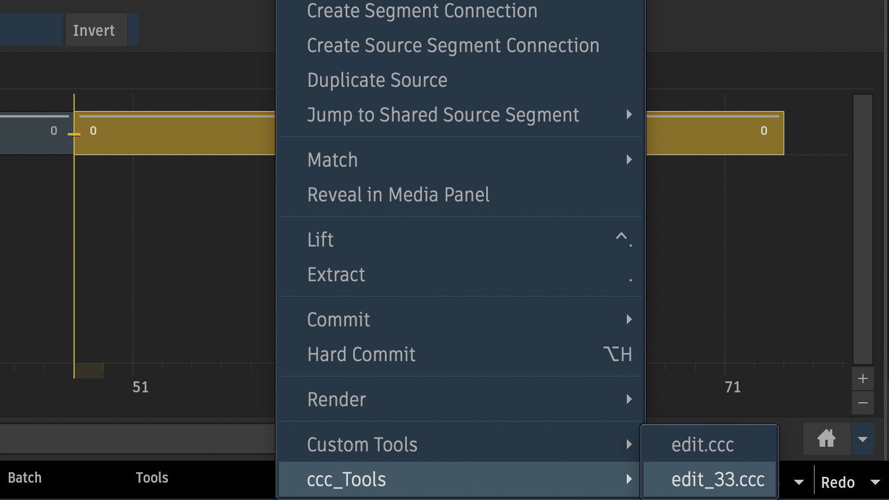Expand the Match submenu arrow
The width and height of the screenshot is (889, 500).
[x=629, y=160]
